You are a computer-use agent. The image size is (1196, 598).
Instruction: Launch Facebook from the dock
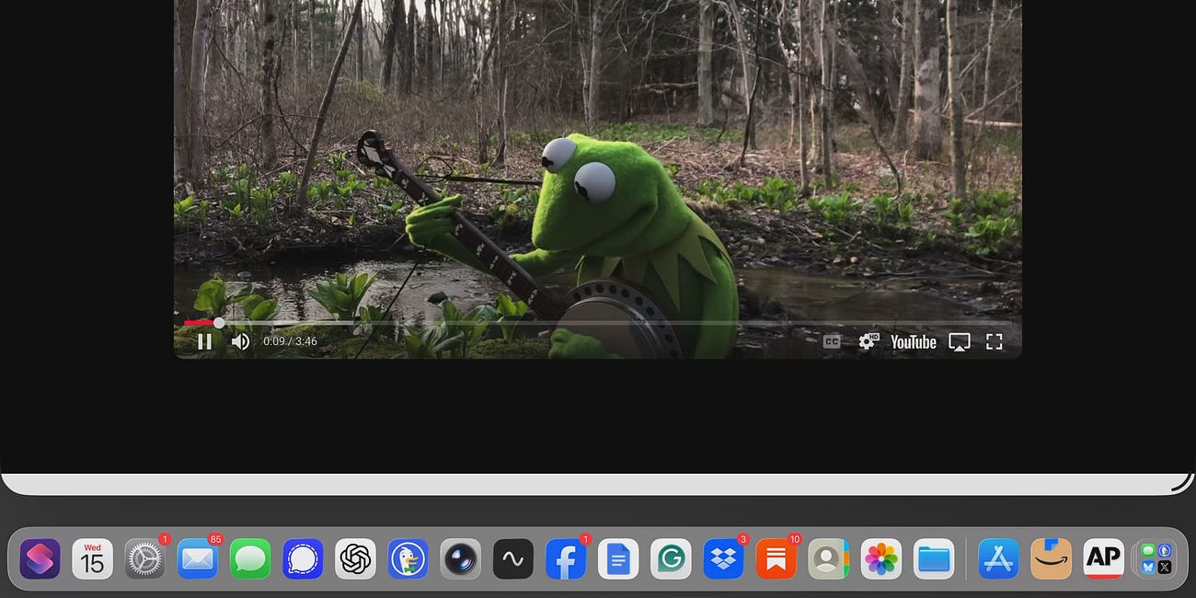(566, 558)
